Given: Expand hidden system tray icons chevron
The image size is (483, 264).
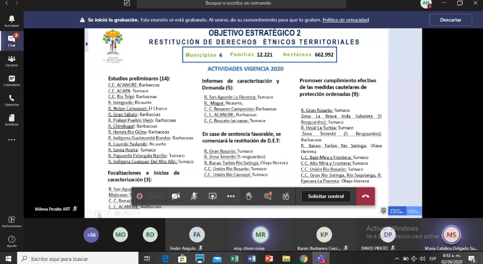Looking at the screenshot, I should point(397,259).
